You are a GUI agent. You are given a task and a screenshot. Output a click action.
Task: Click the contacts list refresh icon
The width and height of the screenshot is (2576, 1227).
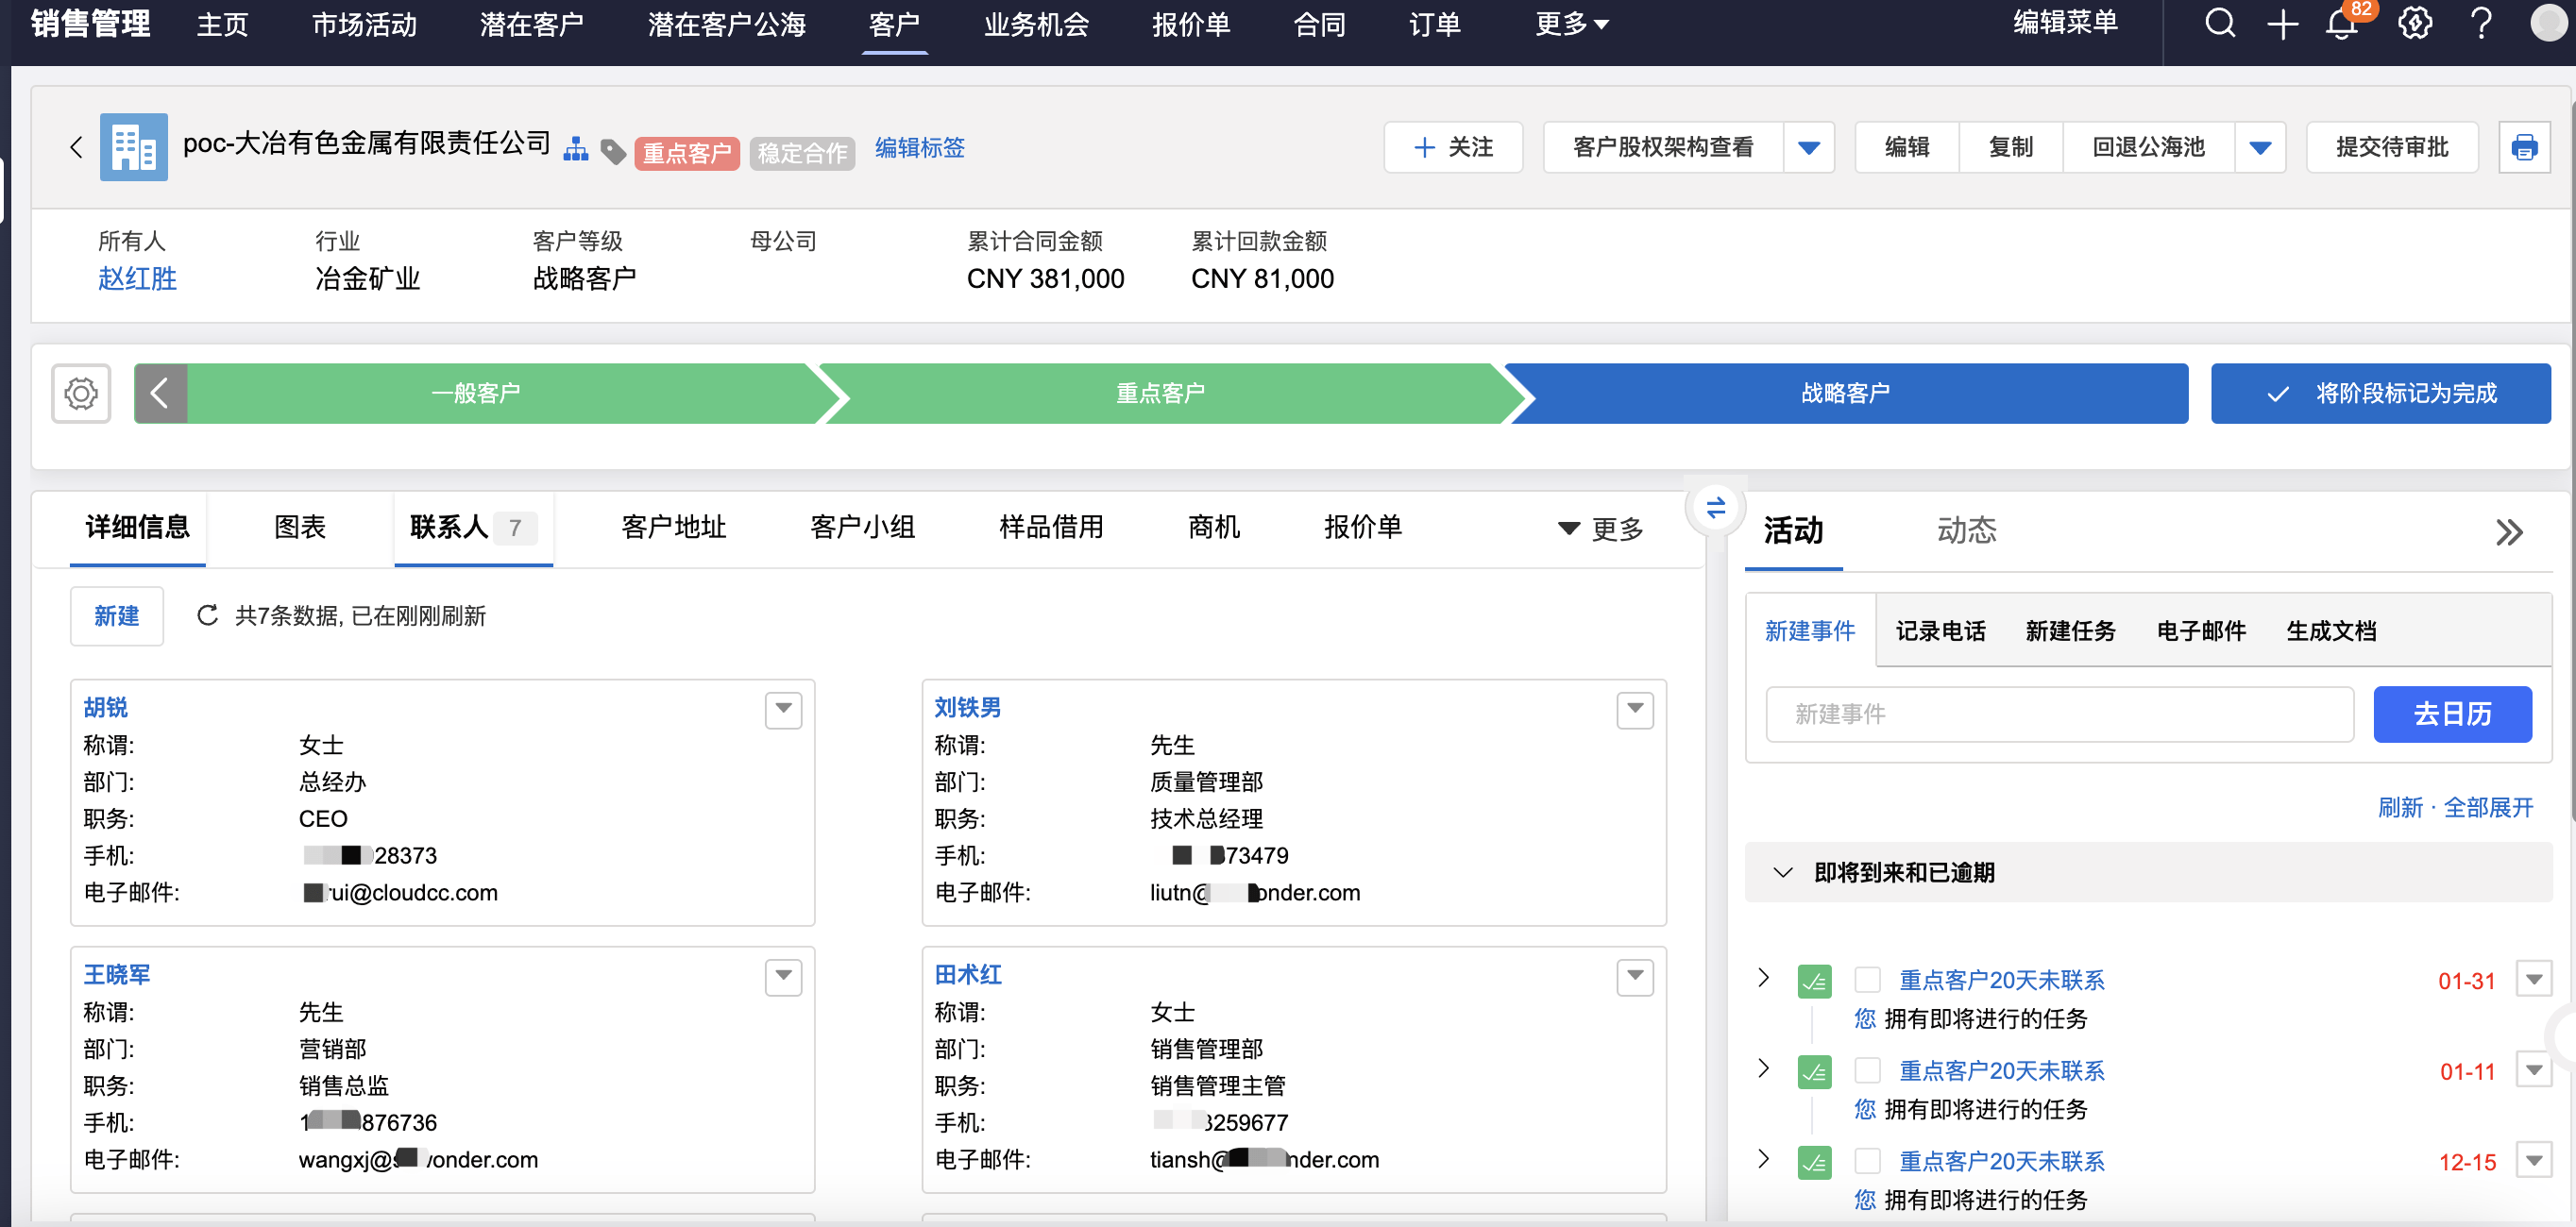[x=207, y=615]
